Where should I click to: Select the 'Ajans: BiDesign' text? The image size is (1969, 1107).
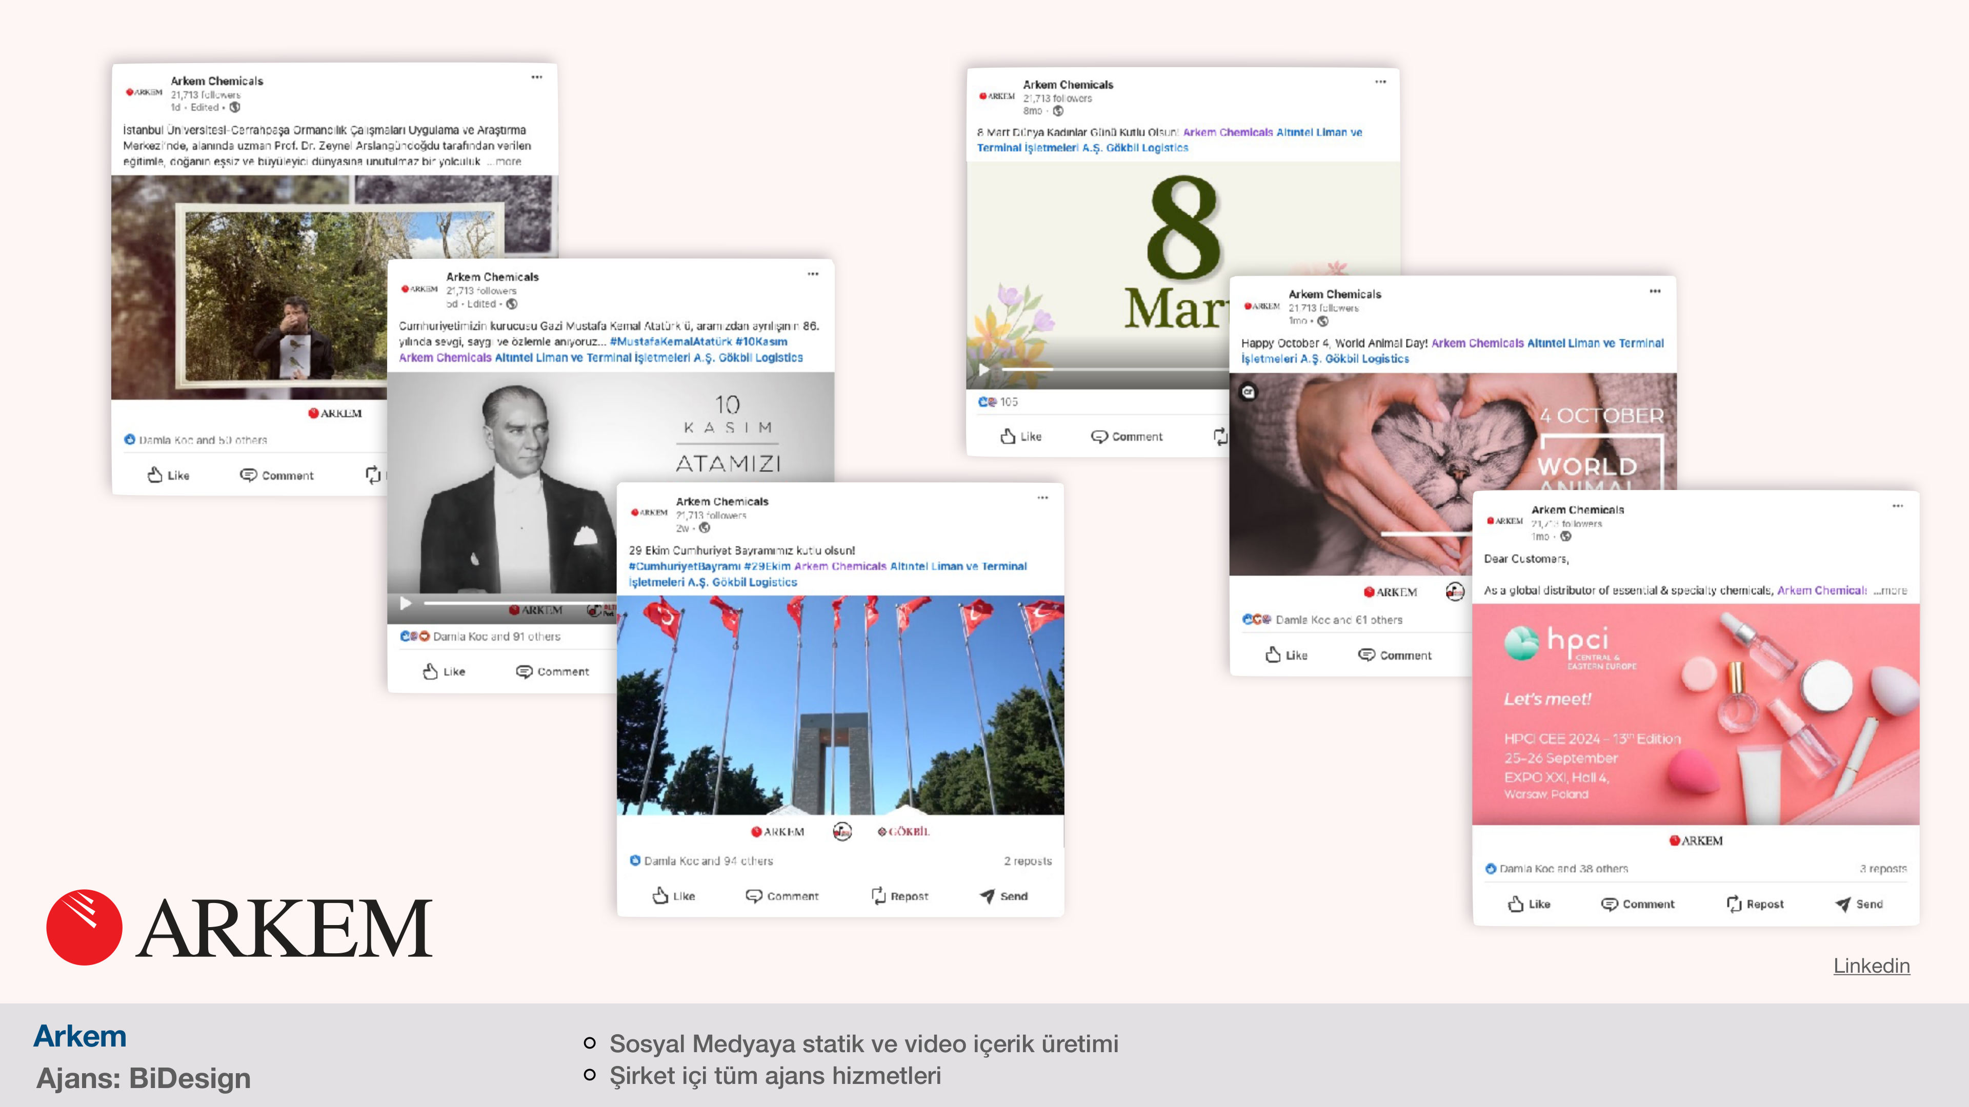tap(144, 1078)
